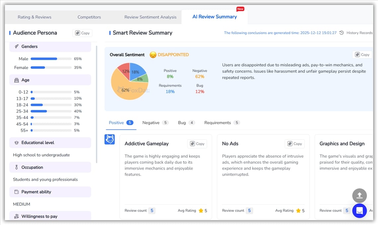
Task: Click the Educational level graduation cap icon
Action: [x=17, y=143]
